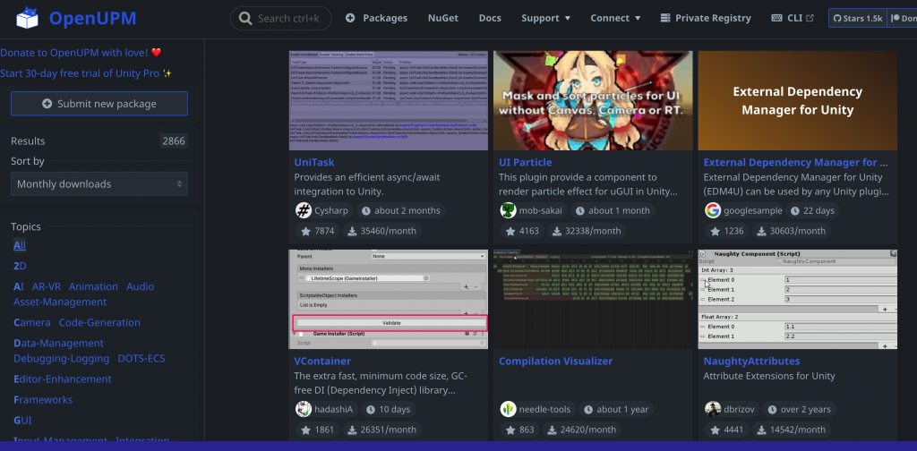Click download icon next to 26351/month
The width and height of the screenshot is (917, 451).
352,430
